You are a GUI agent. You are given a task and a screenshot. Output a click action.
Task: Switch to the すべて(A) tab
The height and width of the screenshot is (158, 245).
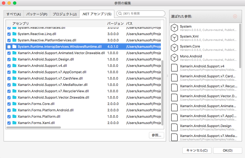tap(14, 14)
